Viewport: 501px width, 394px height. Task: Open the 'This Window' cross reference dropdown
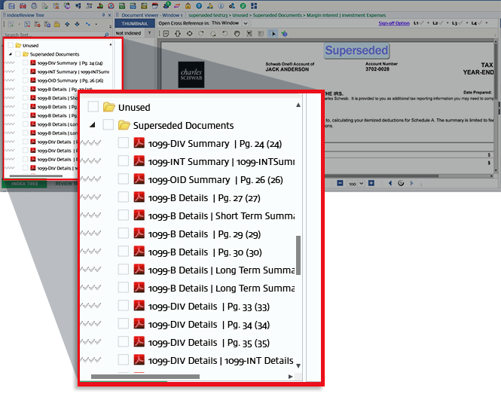(x=234, y=23)
